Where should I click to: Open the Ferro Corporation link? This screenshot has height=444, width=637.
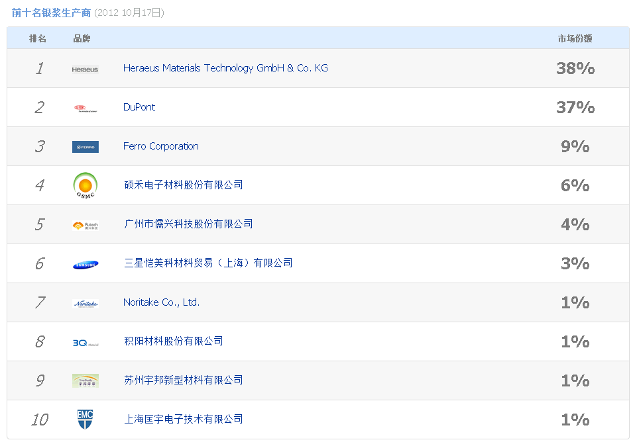coord(161,146)
